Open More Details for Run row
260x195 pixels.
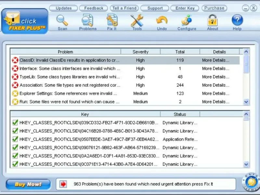[x=215, y=102]
